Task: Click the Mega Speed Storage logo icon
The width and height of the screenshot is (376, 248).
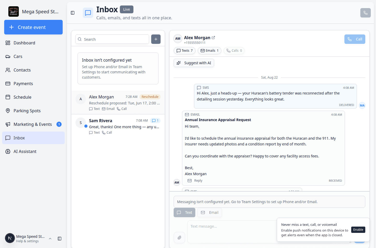Action: 14,11
